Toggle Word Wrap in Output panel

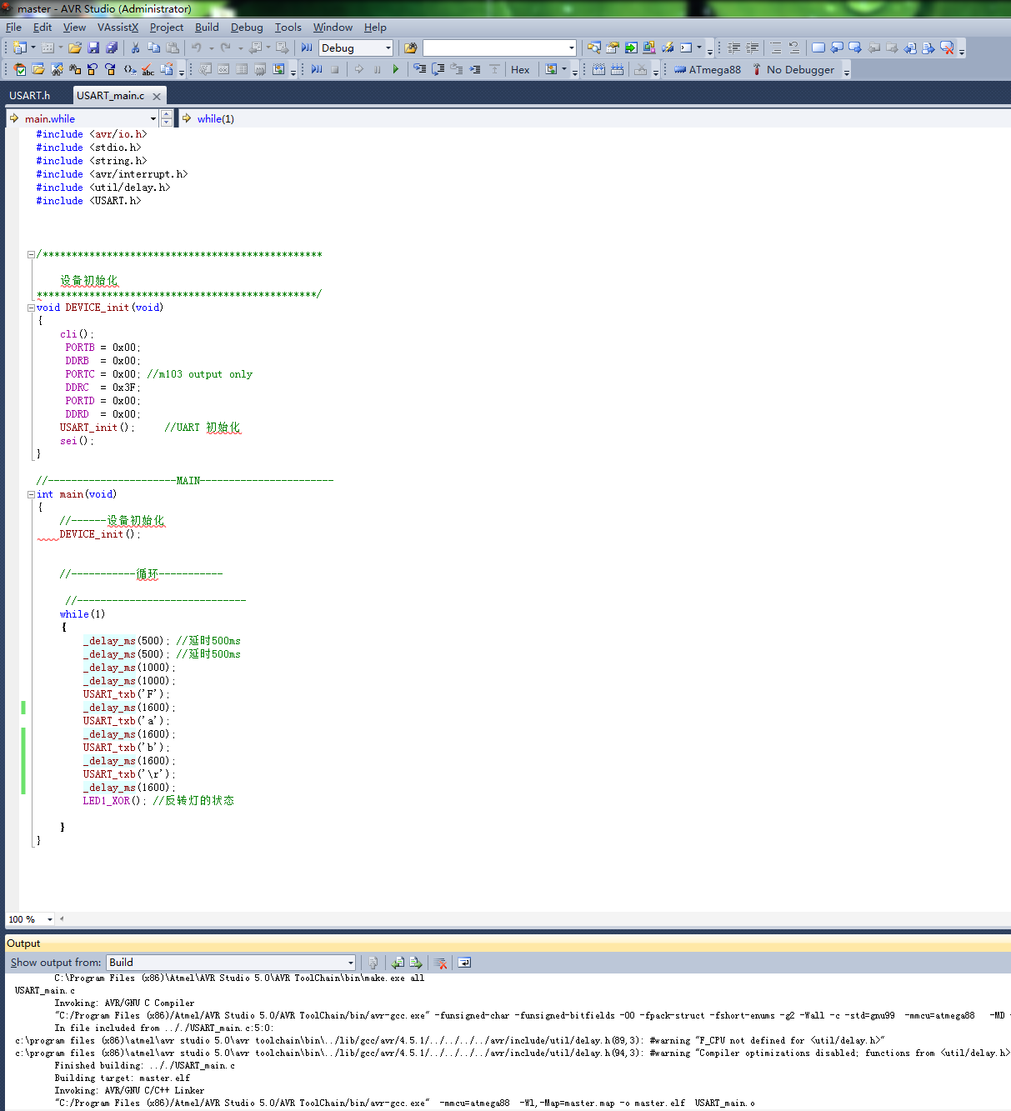tap(464, 963)
